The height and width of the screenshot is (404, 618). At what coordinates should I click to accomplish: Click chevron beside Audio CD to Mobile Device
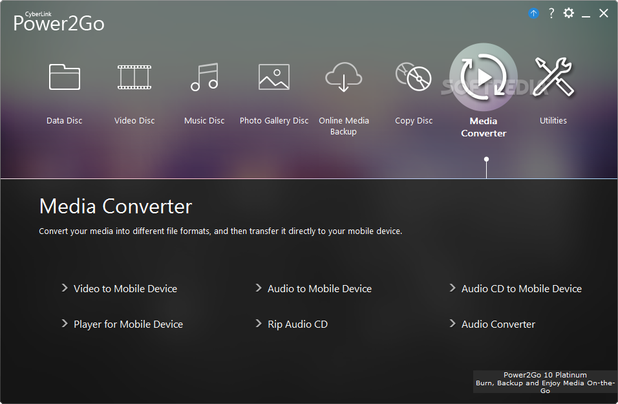tap(453, 288)
